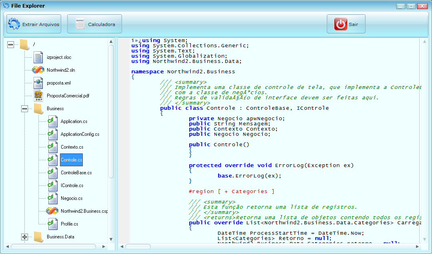This screenshot has height=254, width=432.
Task: Click the tree panel horizontal scrollbar thumb
Action: pyautogui.click(x=54, y=246)
